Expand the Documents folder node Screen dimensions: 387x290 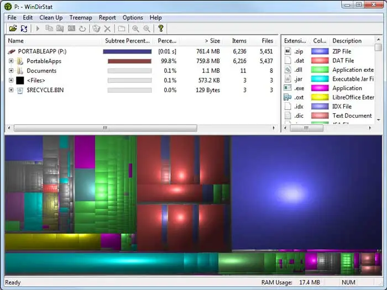[11, 71]
